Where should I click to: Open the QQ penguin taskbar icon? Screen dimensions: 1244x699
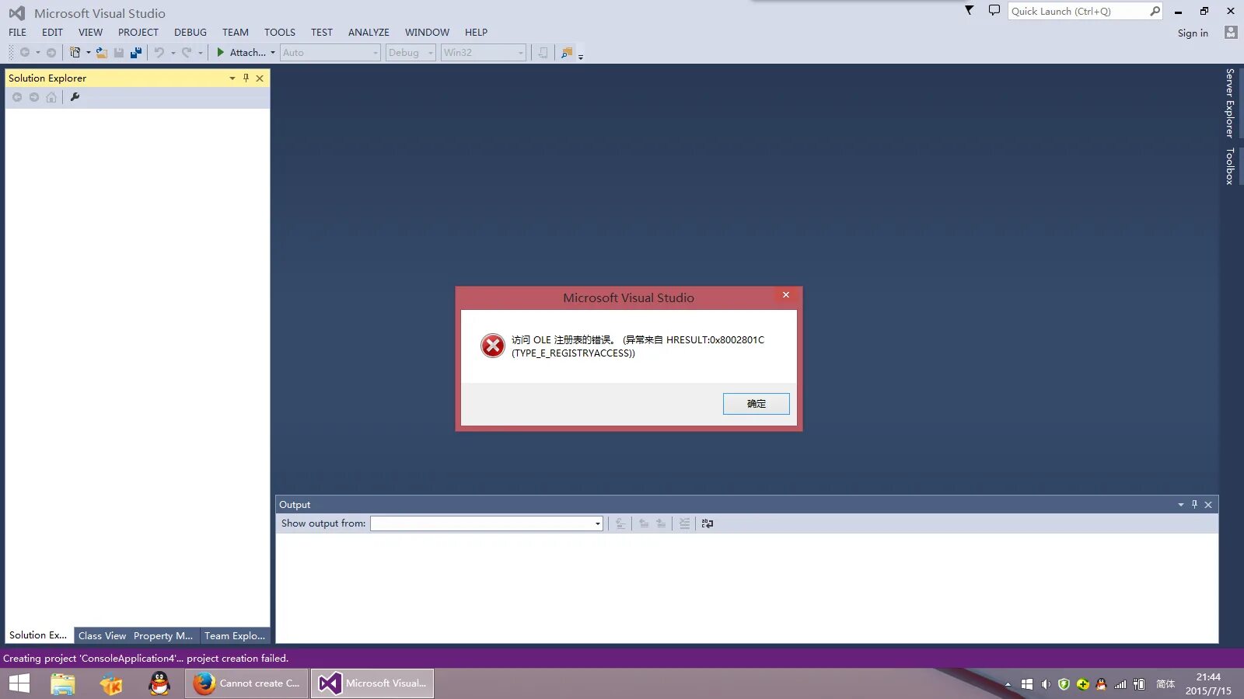[159, 683]
